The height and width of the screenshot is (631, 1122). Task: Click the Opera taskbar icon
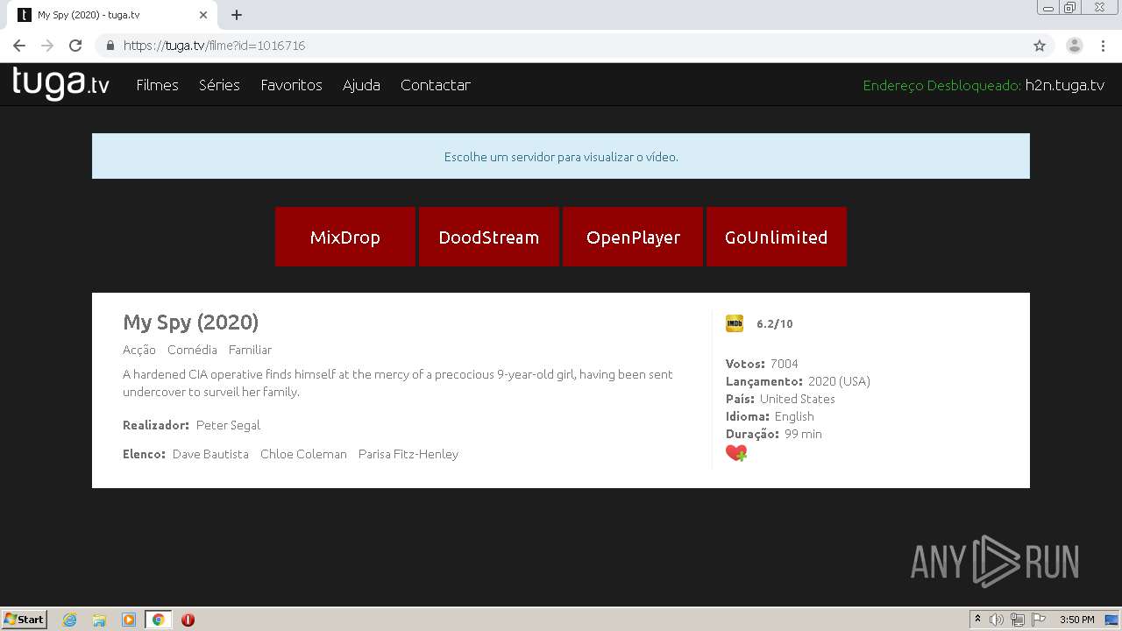(x=188, y=620)
